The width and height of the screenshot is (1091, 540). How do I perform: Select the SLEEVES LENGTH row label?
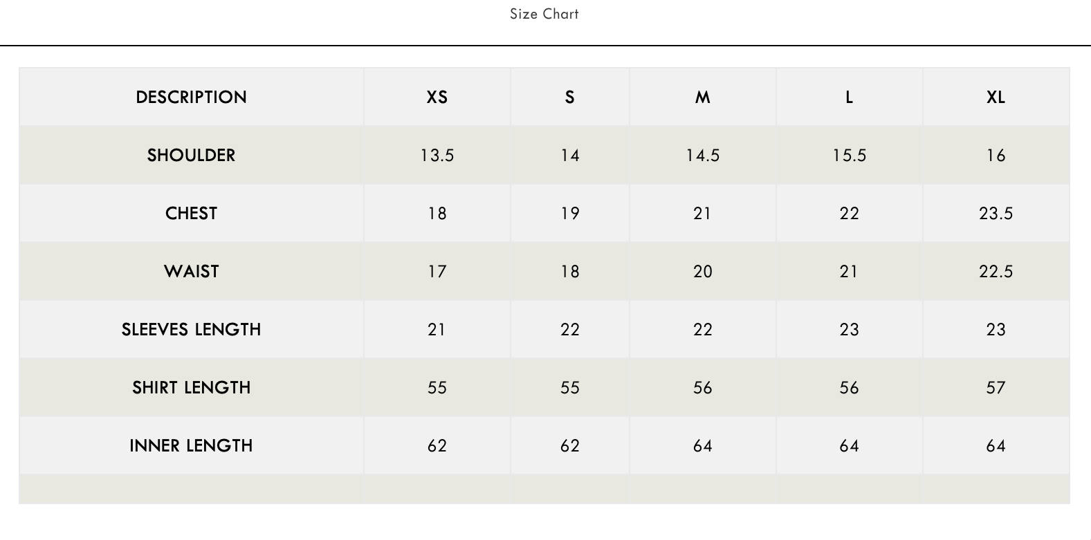point(191,329)
